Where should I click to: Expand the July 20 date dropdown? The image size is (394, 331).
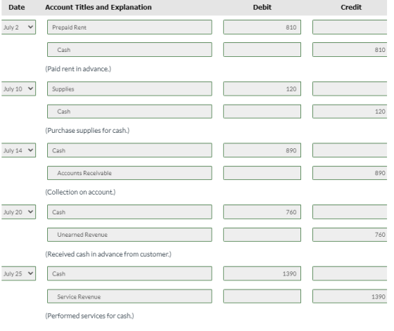tap(18, 212)
